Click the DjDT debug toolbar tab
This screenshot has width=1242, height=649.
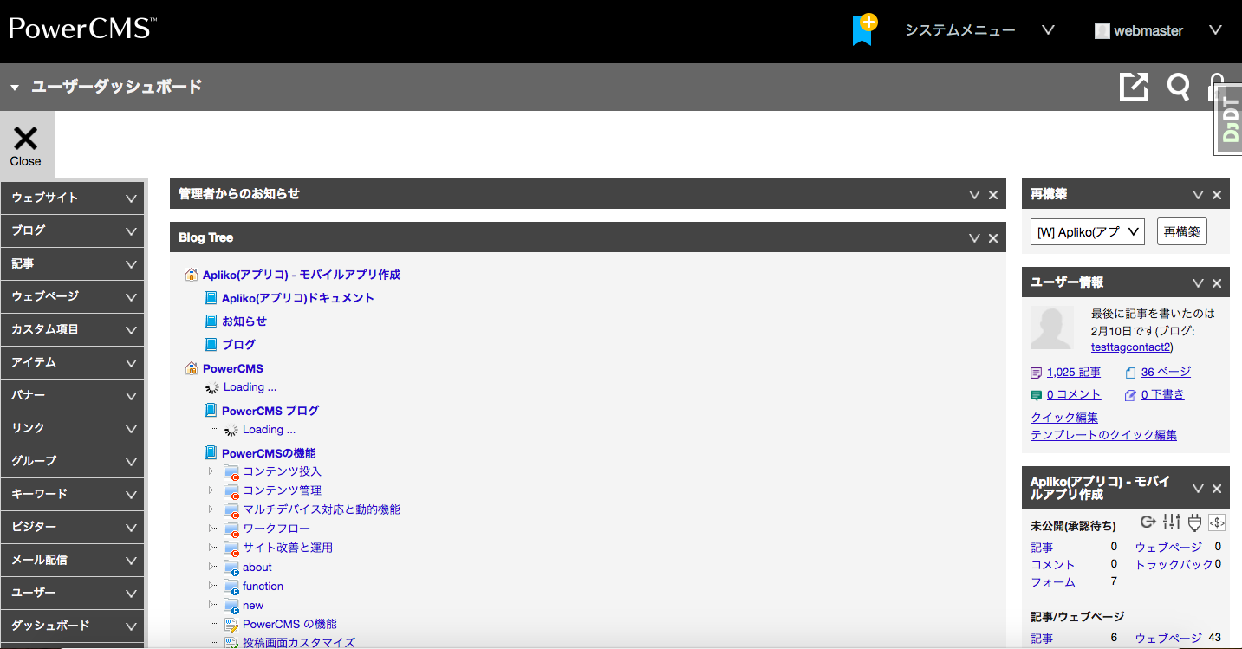pyautogui.click(x=1229, y=120)
